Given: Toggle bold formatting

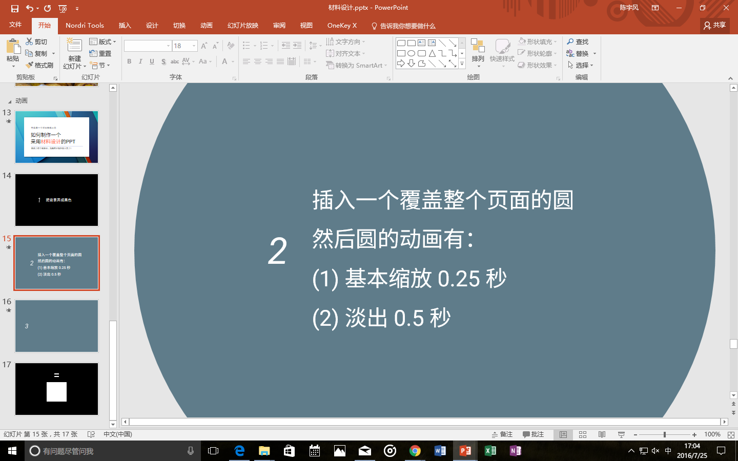Looking at the screenshot, I should (x=129, y=61).
